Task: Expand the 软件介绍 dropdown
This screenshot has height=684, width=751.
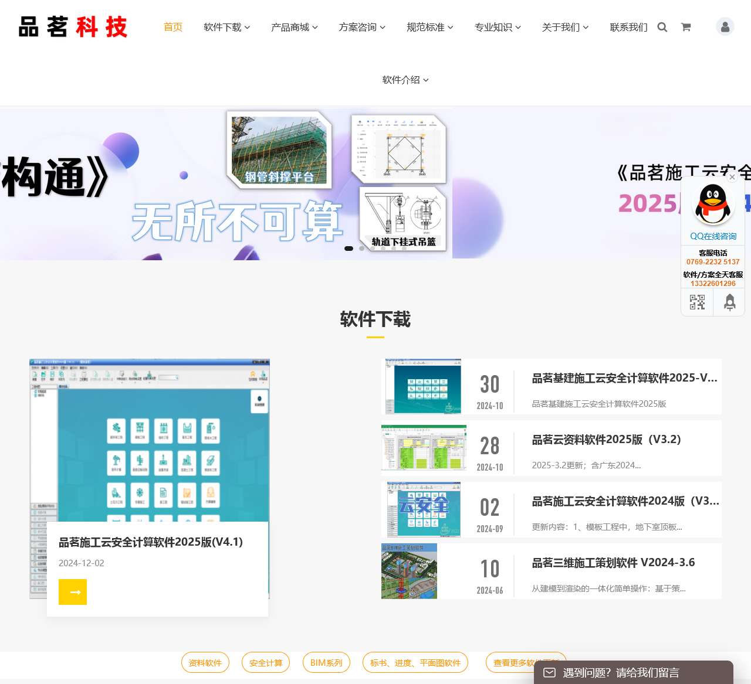Action: pos(405,80)
